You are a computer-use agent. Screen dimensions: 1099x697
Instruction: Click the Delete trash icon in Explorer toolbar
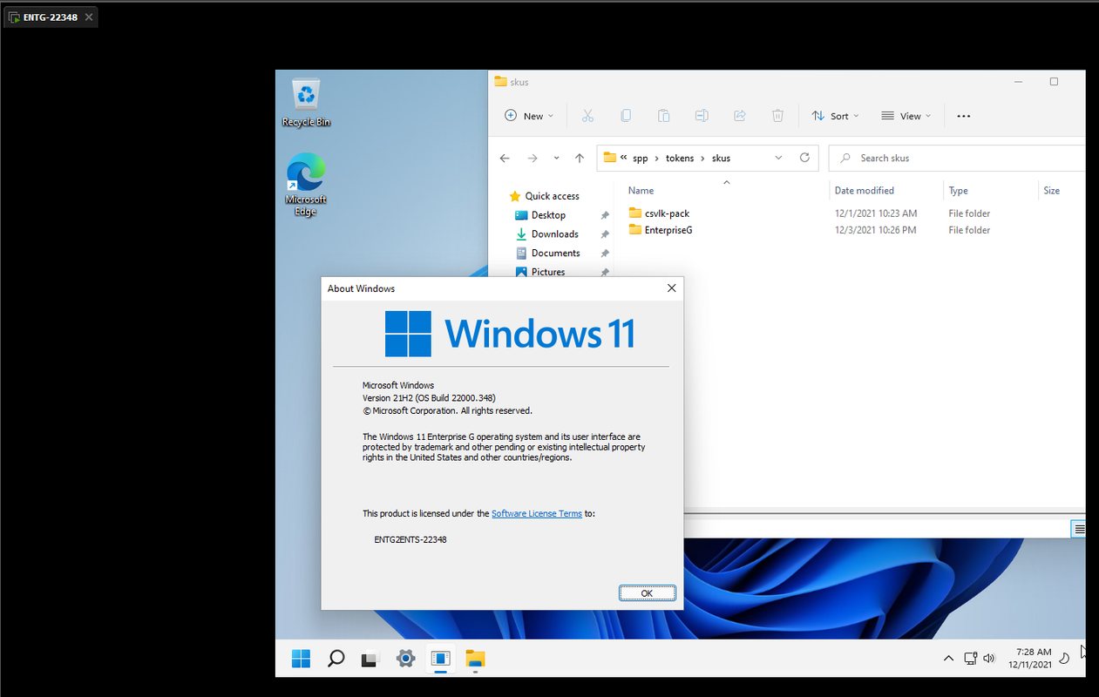click(x=777, y=116)
